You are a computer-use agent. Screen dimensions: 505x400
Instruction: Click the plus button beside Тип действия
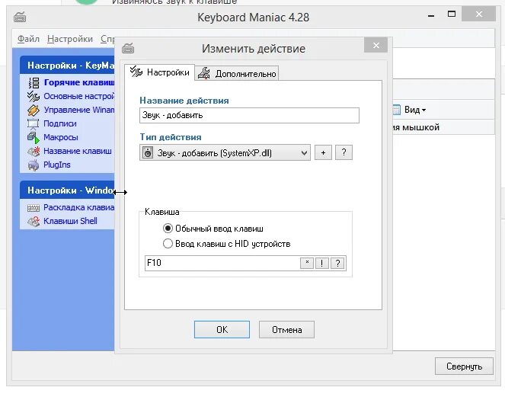tap(323, 152)
